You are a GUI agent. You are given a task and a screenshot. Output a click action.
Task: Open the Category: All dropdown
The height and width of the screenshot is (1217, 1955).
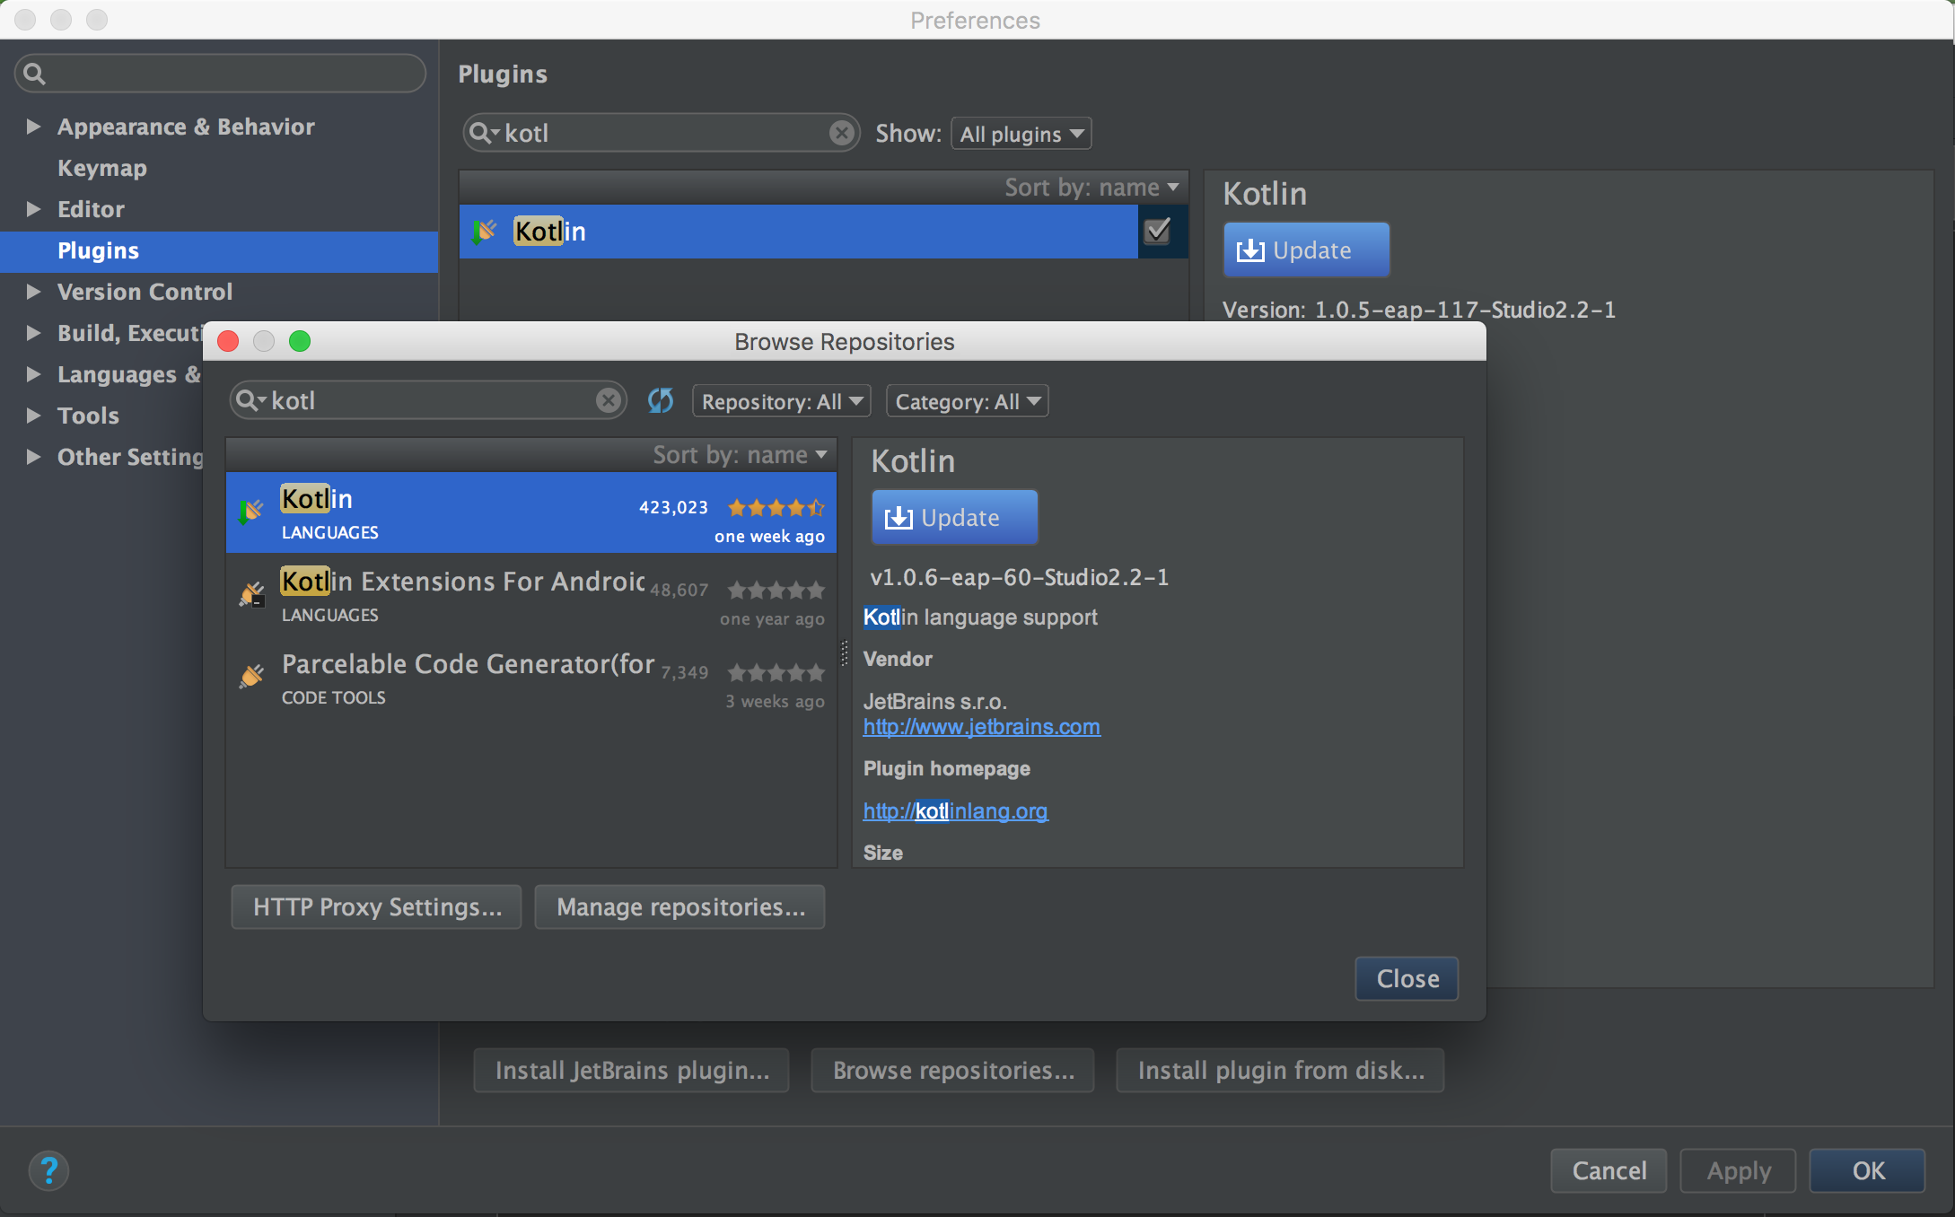(968, 401)
